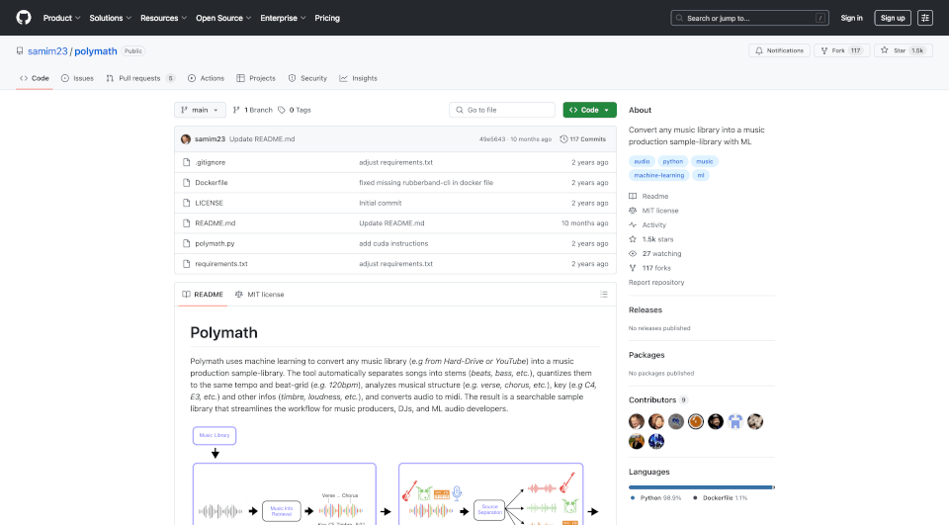This screenshot has width=949, height=525.
Task: Select the Code tab
Action: (35, 78)
